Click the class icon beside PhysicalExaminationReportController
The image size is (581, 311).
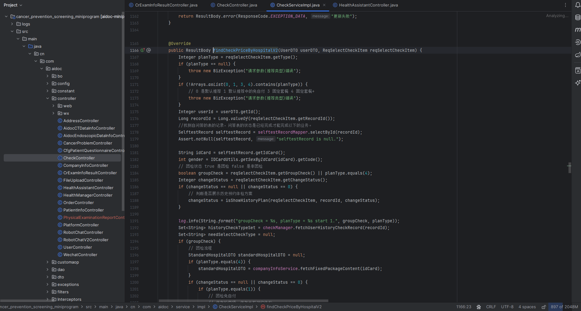pyautogui.click(x=60, y=217)
